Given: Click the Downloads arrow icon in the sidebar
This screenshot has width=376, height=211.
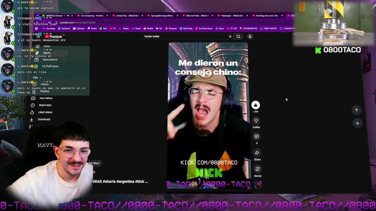Looking at the screenshot, I should (31, 119).
